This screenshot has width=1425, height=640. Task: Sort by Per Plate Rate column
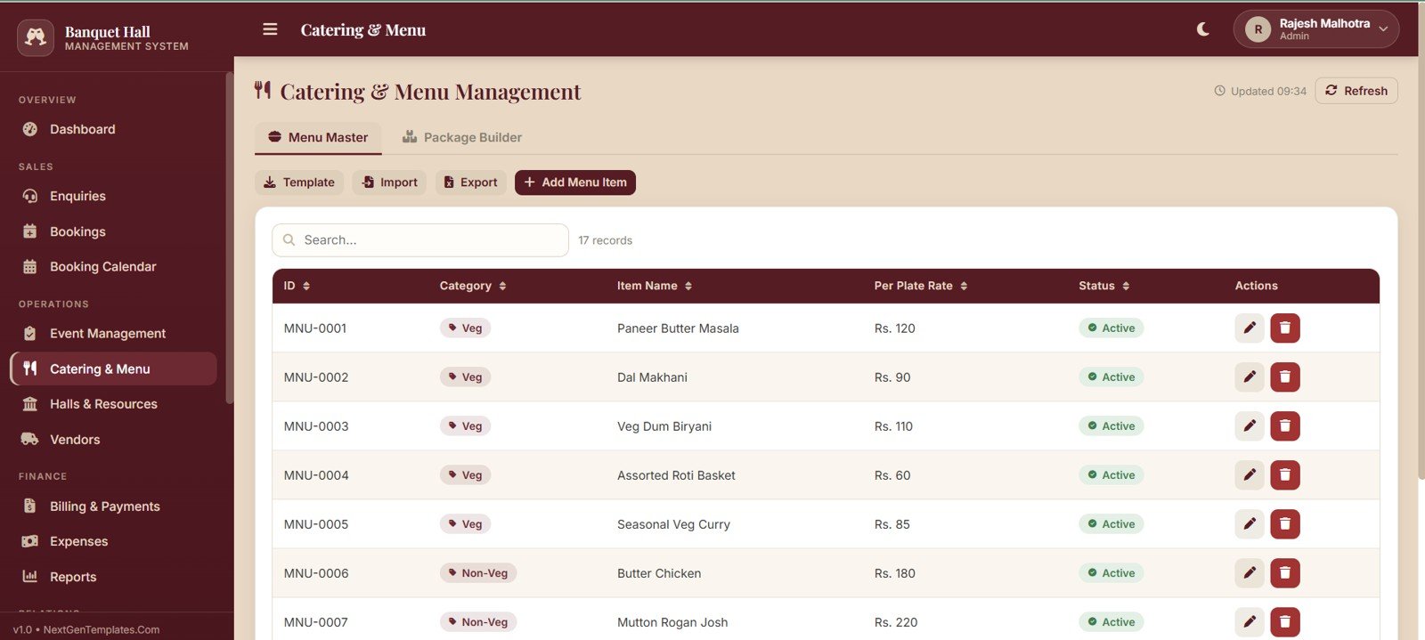pos(921,286)
